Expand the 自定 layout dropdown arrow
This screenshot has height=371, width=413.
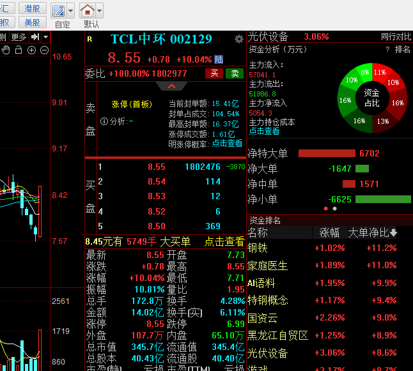[70, 11]
